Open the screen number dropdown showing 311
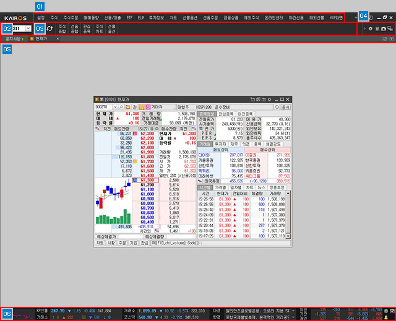Viewport: 396px width, 321px height. point(28,28)
